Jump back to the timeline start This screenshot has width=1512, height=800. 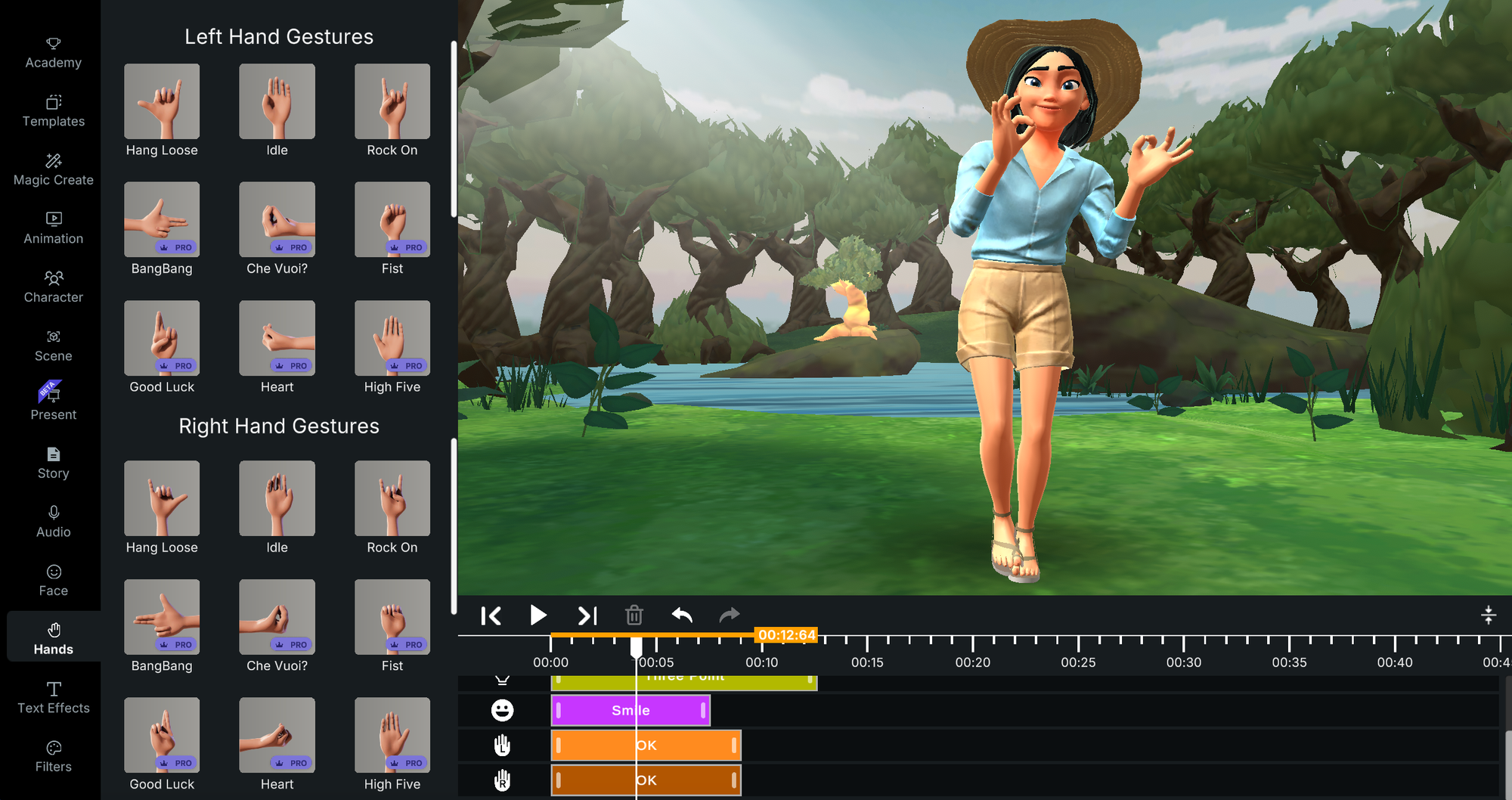491,615
